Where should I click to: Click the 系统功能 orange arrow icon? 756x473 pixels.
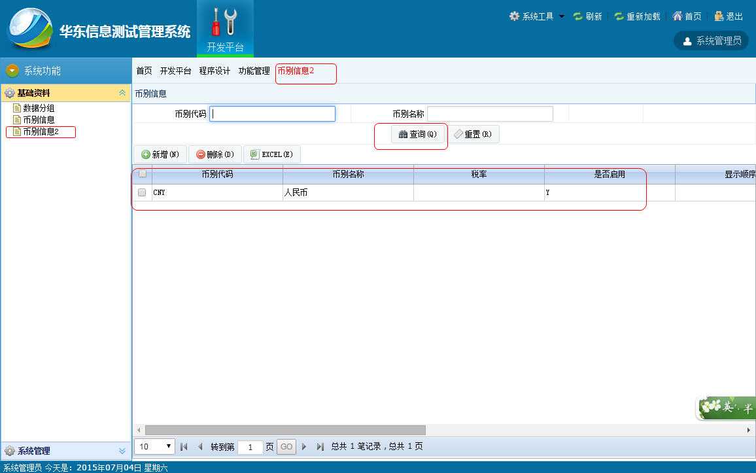[x=12, y=71]
